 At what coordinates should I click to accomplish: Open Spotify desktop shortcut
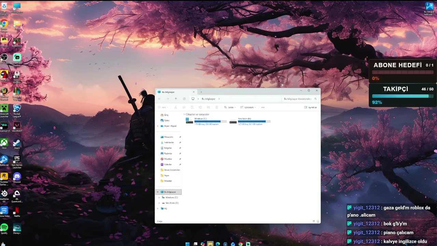click(4, 229)
